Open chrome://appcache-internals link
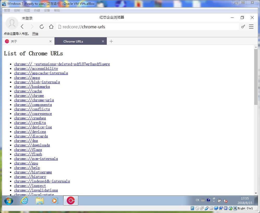 coord(41,73)
